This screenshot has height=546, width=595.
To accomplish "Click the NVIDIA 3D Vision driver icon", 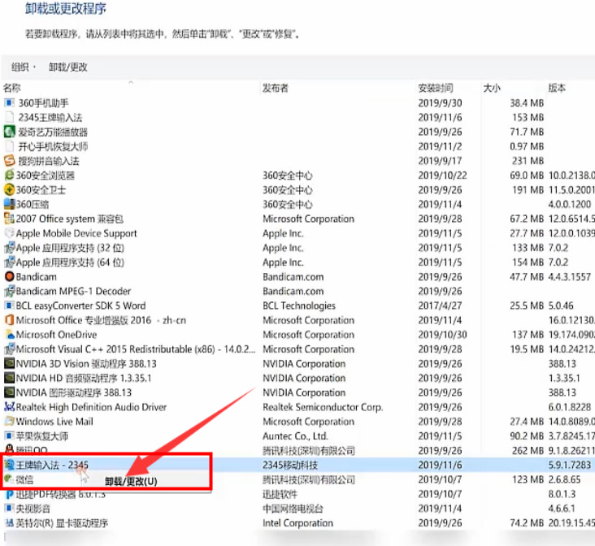I will [9, 364].
